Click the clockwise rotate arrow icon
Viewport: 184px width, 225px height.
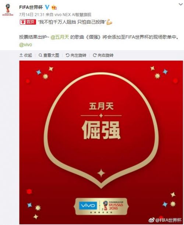tap(95, 55)
